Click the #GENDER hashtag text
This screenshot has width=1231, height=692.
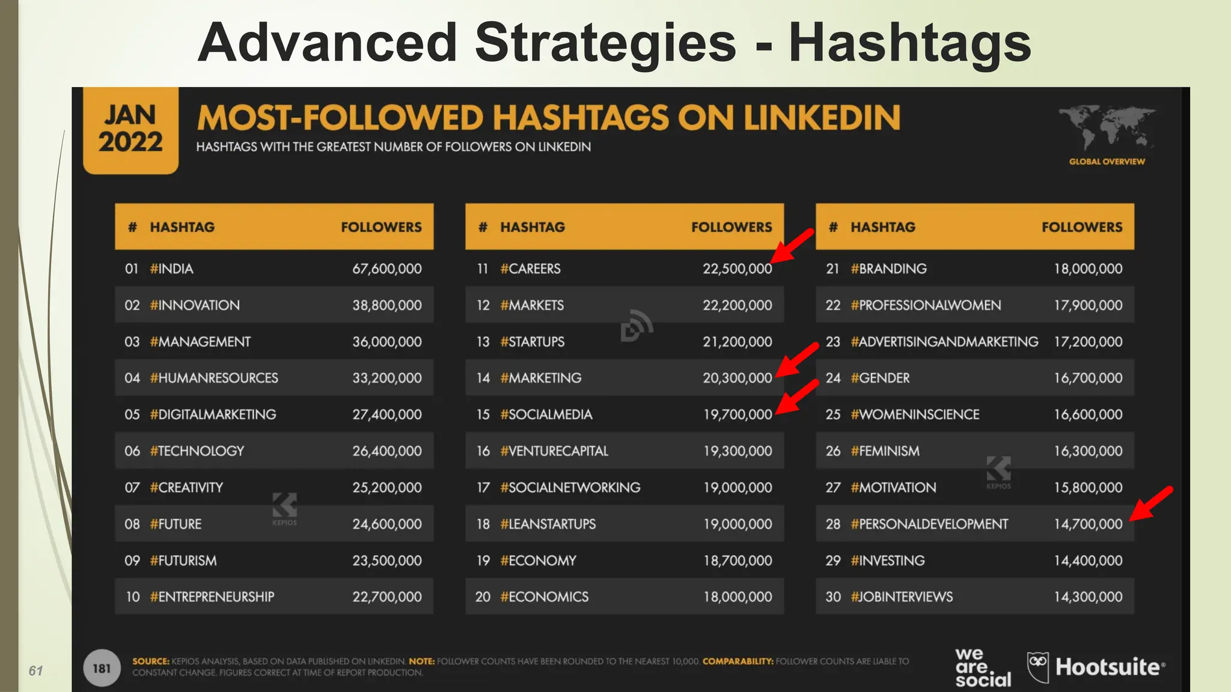880,378
